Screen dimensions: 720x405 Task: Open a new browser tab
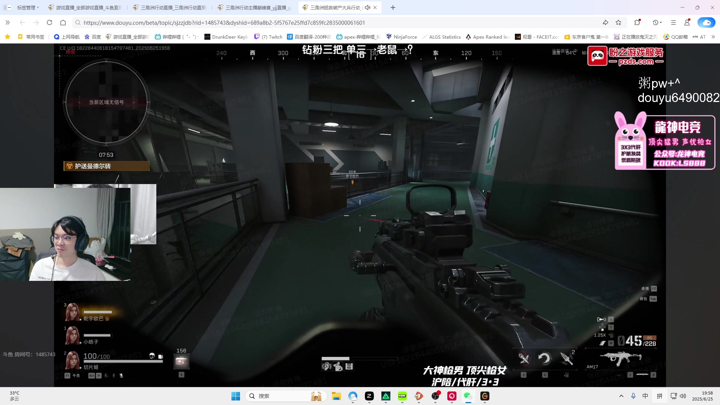point(393,7)
